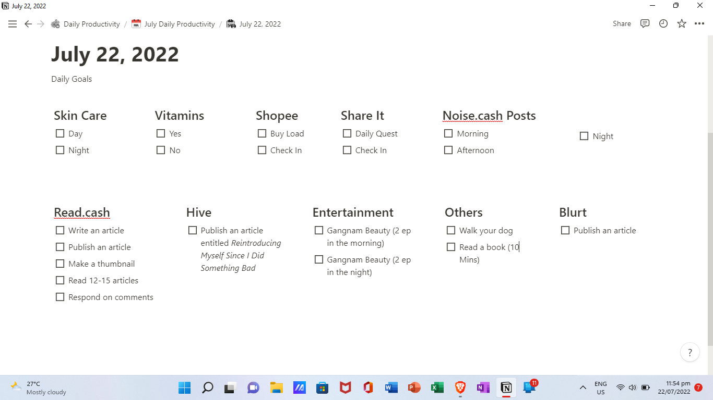Open the Help question mark button
This screenshot has width=713, height=400.
690,353
